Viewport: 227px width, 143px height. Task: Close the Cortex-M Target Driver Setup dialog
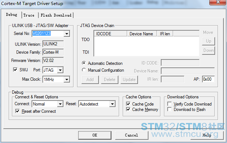point(218,2)
